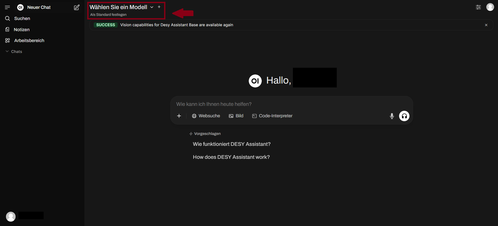498x226 pixels.
Task: Click the Vision capabilities notification text
Action: (x=177, y=25)
